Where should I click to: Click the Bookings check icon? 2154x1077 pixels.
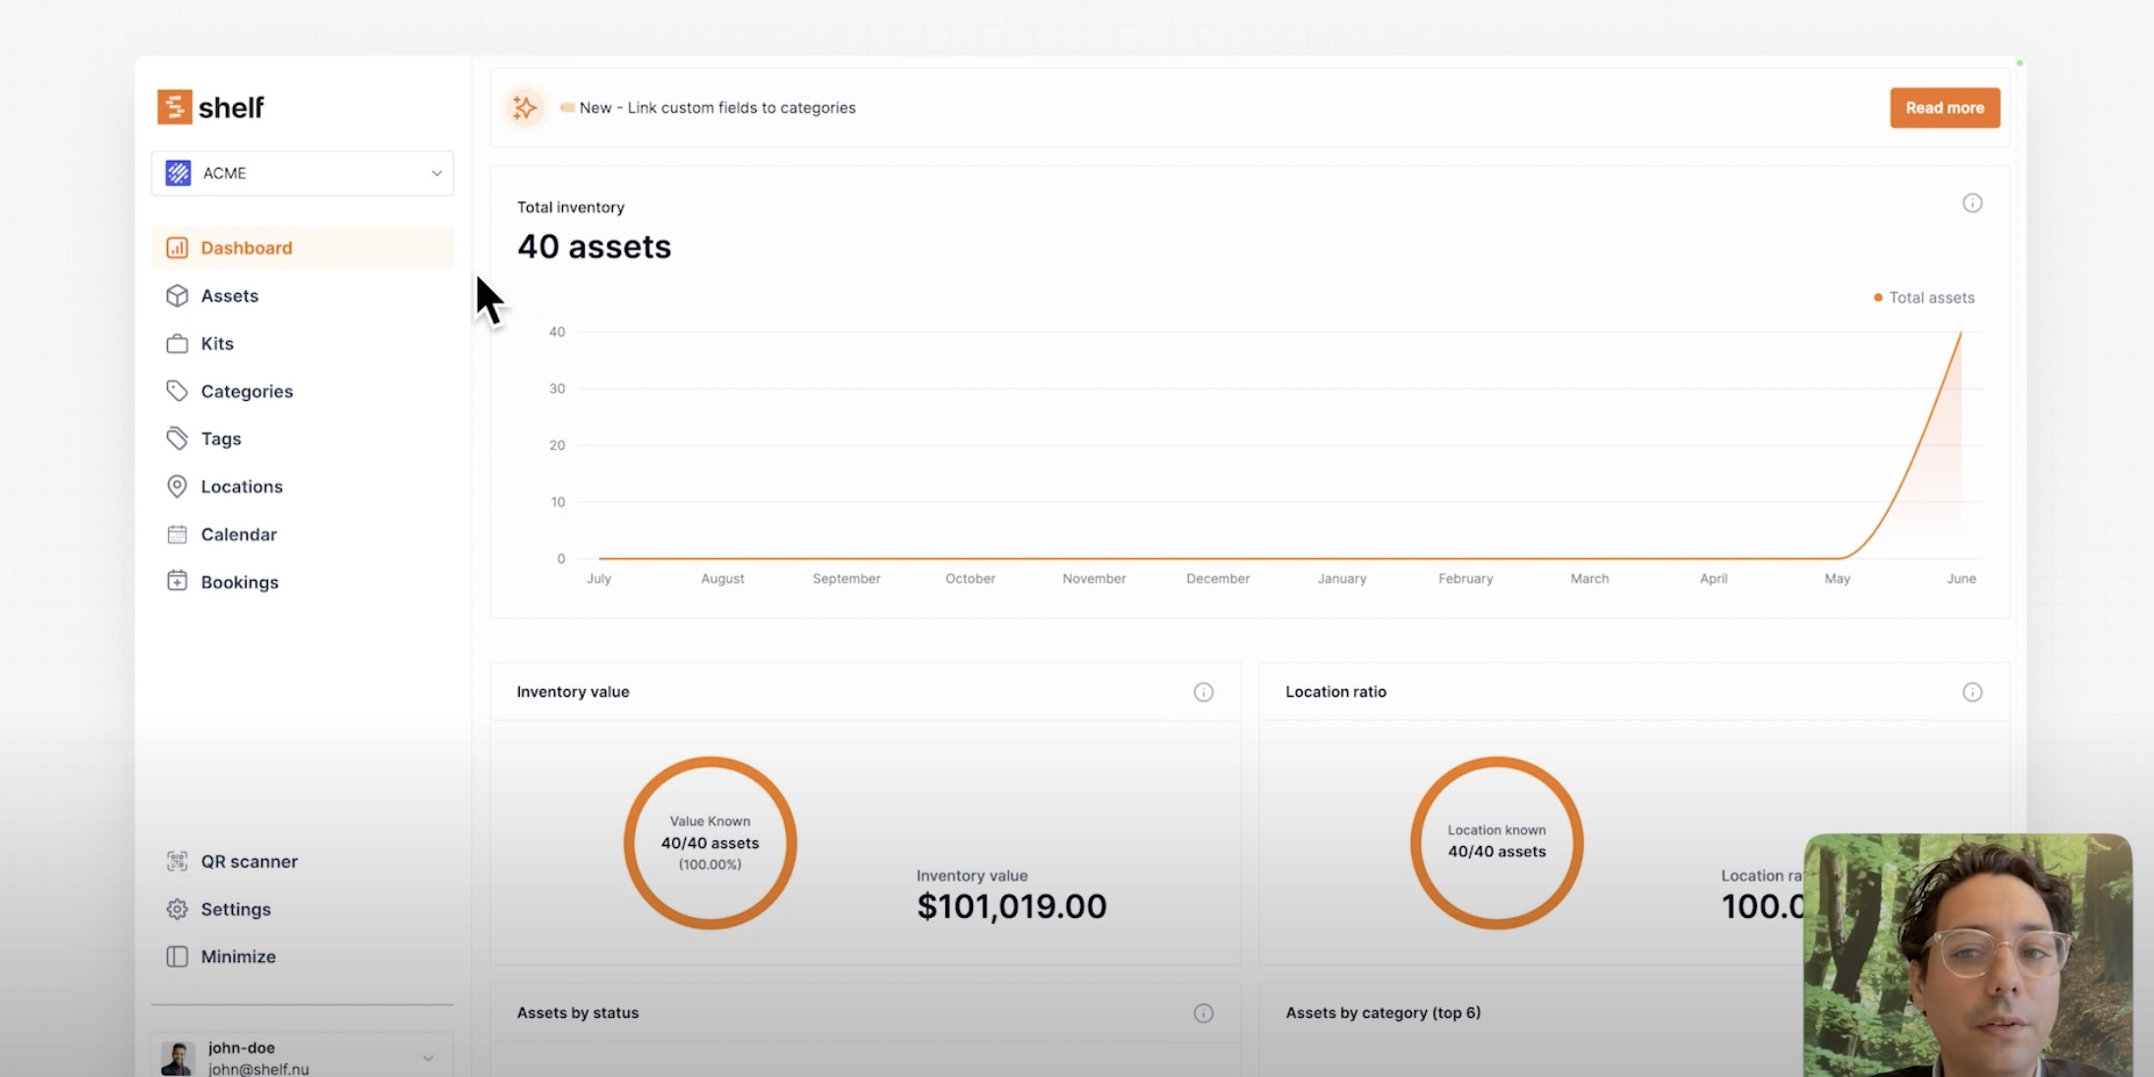click(177, 581)
